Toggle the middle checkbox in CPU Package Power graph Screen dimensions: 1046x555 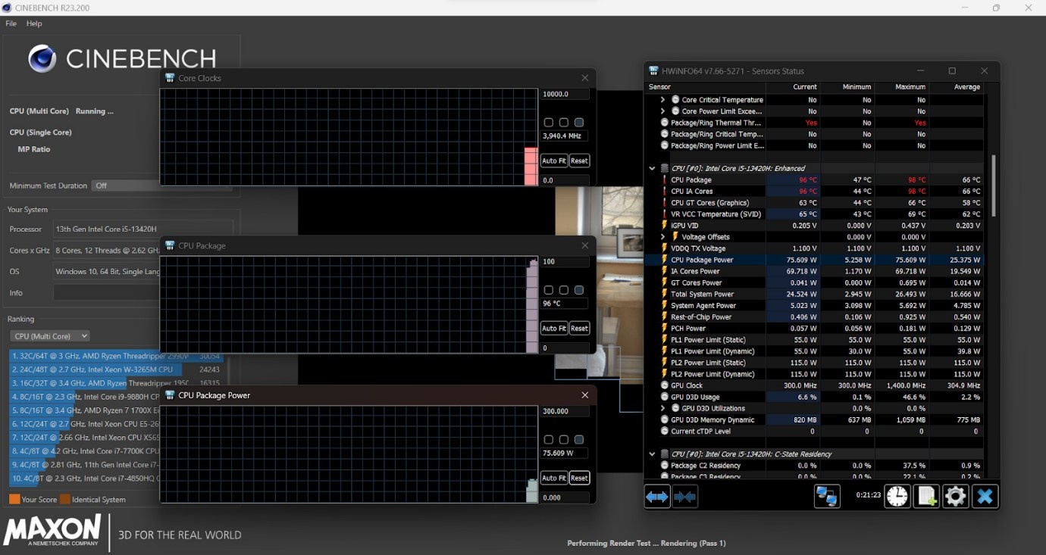(x=564, y=440)
